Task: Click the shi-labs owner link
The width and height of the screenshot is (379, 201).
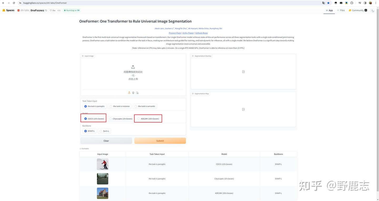Action: click(x=25, y=10)
